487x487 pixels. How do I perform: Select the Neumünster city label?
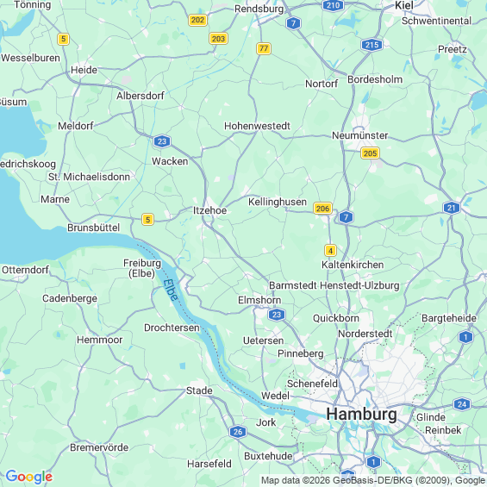pos(360,135)
